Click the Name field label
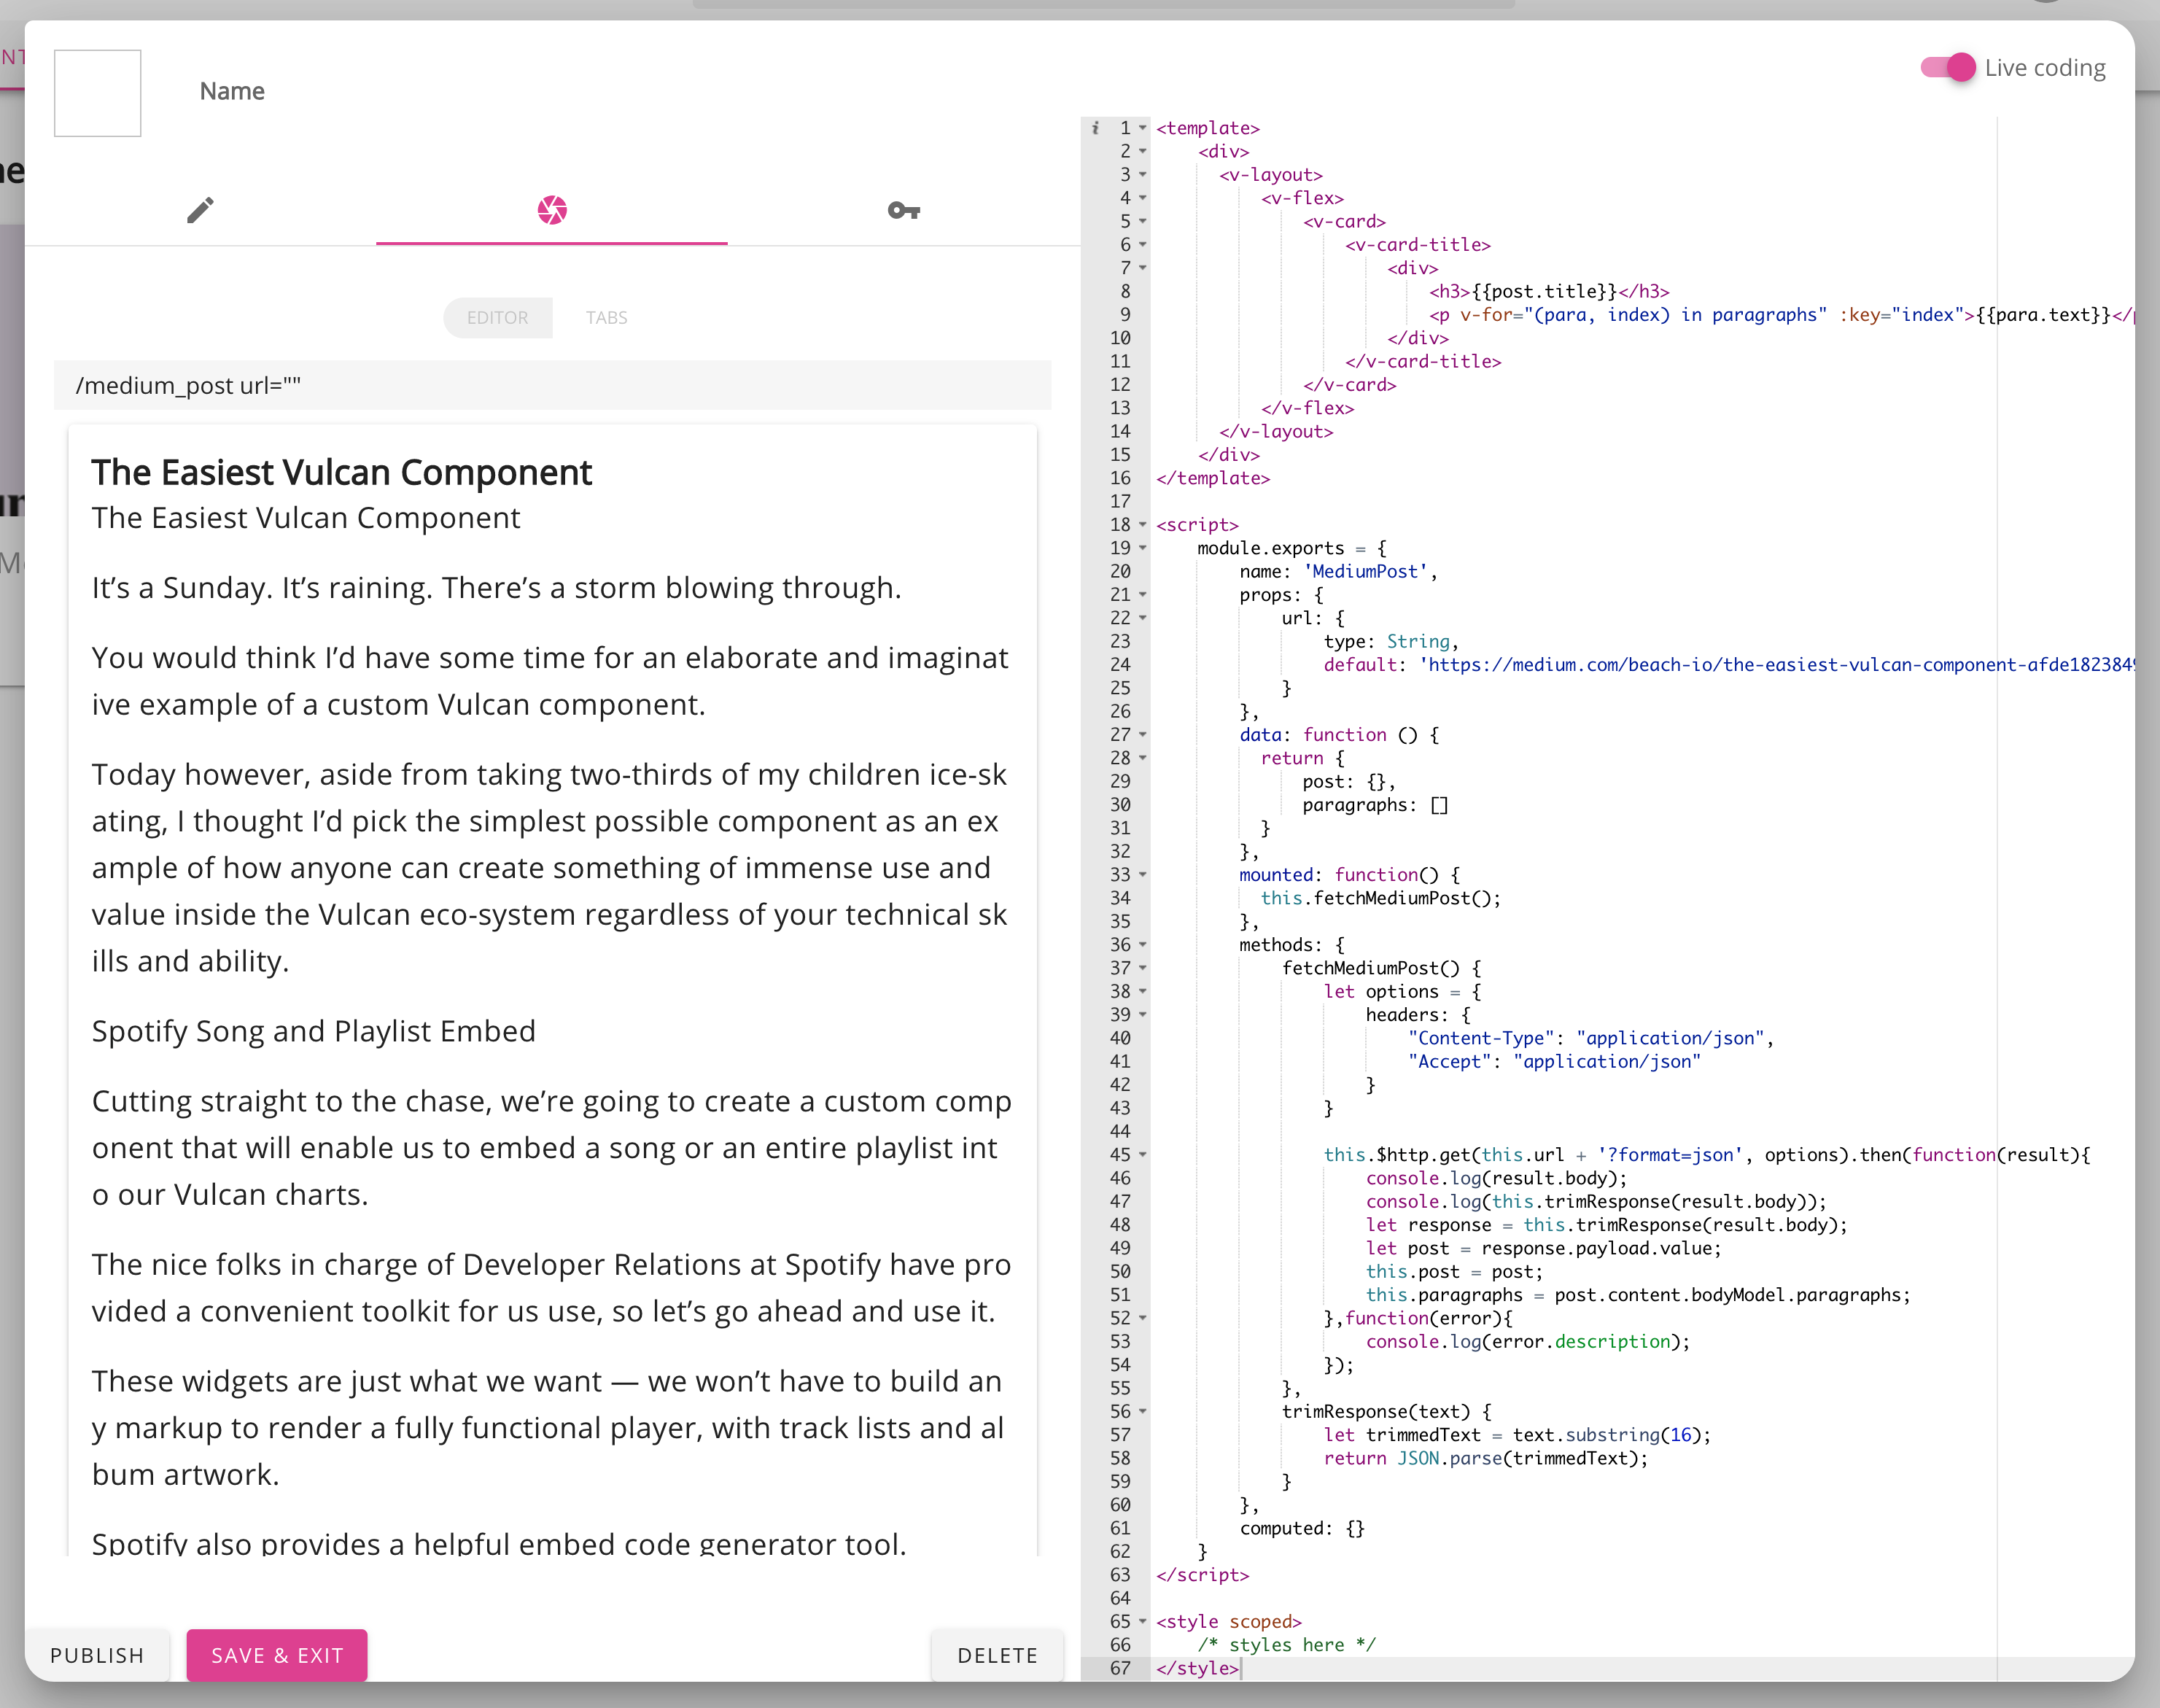Image resolution: width=2160 pixels, height=1708 pixels. coord(232,91)
